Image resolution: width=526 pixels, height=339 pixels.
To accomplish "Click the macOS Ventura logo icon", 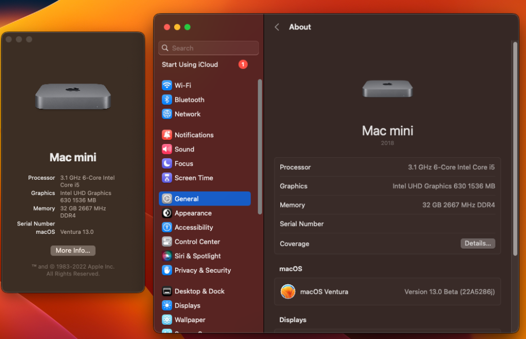I will click(x=288, y=291).
